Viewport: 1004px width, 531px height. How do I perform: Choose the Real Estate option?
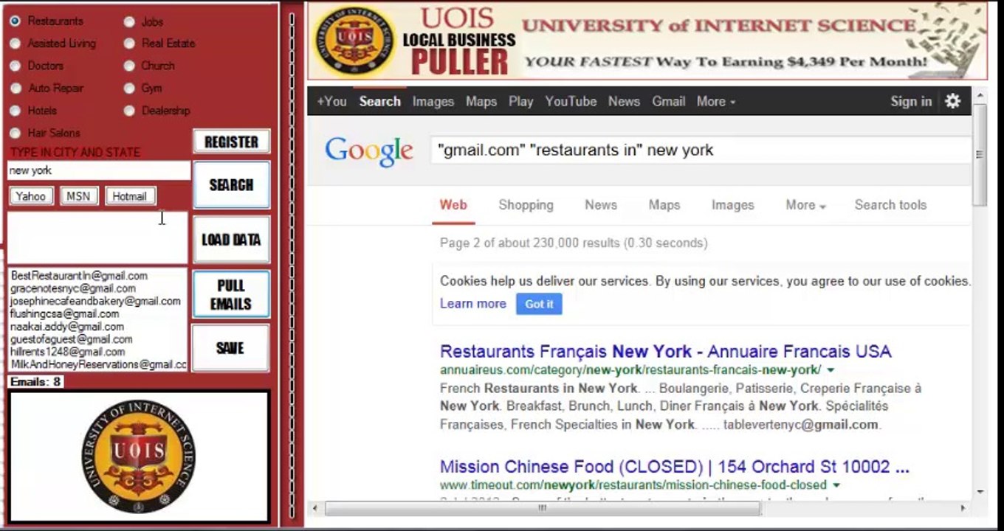coord(129,44)
